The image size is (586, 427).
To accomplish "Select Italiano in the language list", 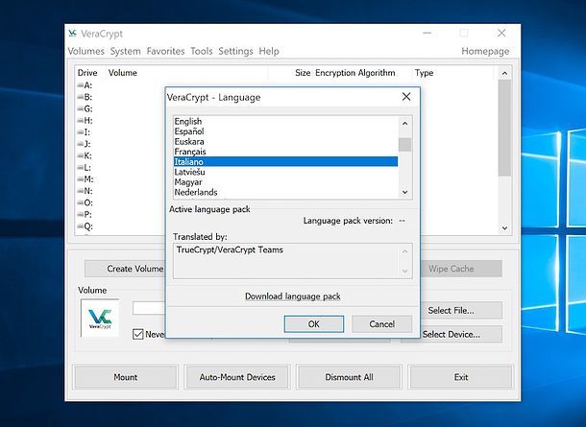I will tap(286, 161).
